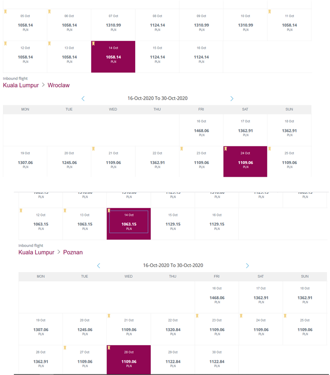Open Poznan destination link
The image size is (330, 375).
click(73, 252)
